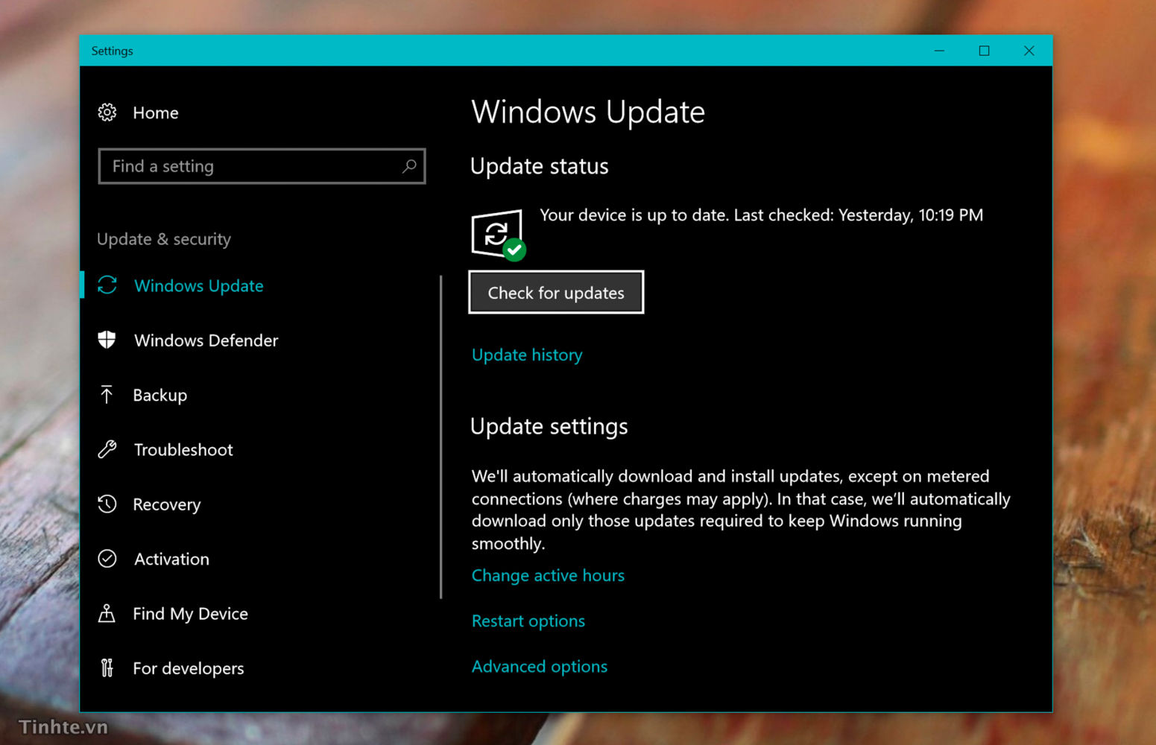Click the Home gear icon

click(107, 112)
